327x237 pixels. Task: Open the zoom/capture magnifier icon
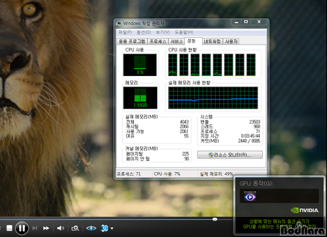pos(75,228)
